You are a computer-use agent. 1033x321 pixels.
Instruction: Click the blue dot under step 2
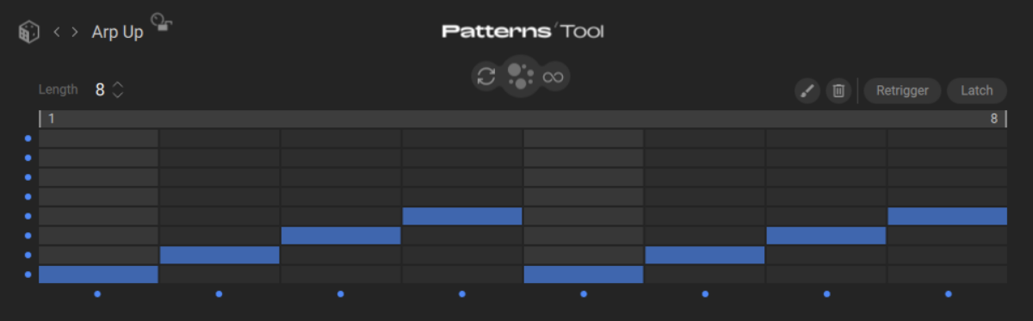point(220,294)
